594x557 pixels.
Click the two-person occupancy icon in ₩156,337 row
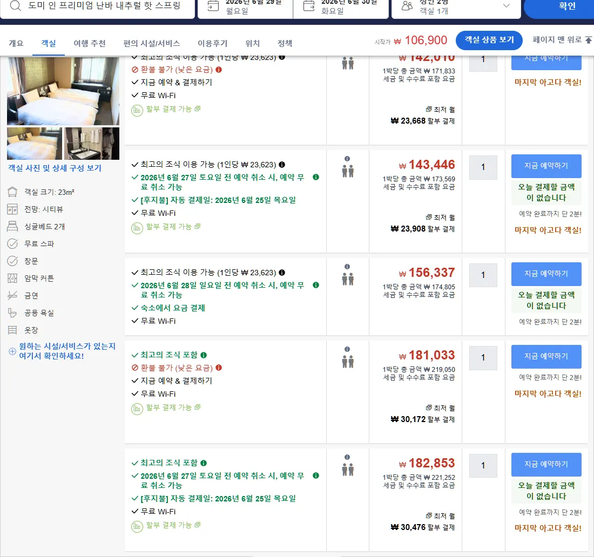click(348, 279)
